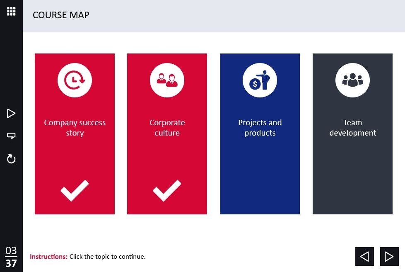Click the replay circular arrow icon
Viewport: 405px width, 272px height.
pos(11,158)
